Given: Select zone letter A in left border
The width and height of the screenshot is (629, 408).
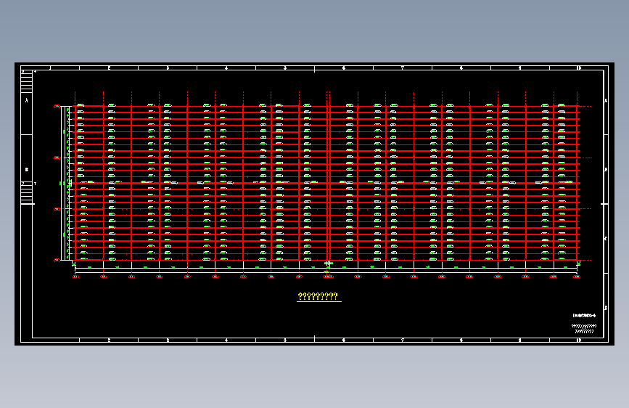Looking at the screenshot, I should [26, 100].
